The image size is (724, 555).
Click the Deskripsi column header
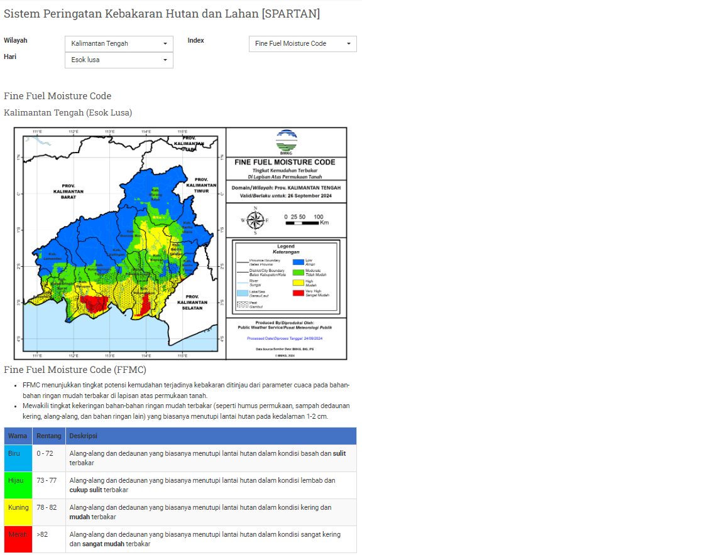pos(211,436)
